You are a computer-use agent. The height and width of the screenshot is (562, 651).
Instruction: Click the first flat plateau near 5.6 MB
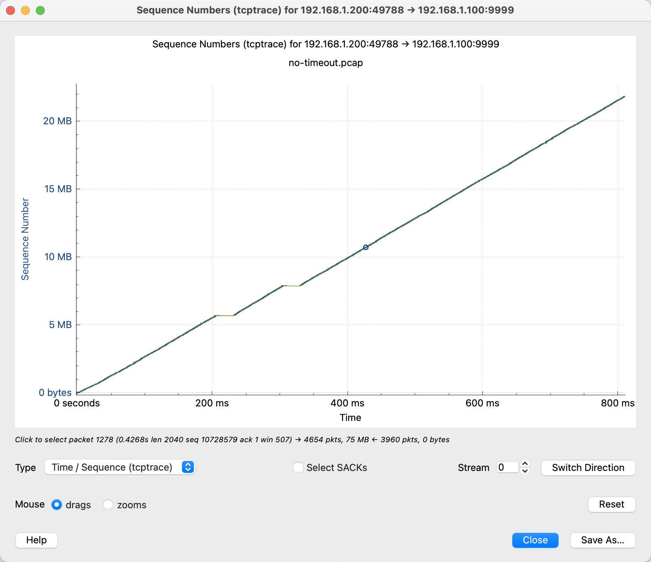coord(225,316)
